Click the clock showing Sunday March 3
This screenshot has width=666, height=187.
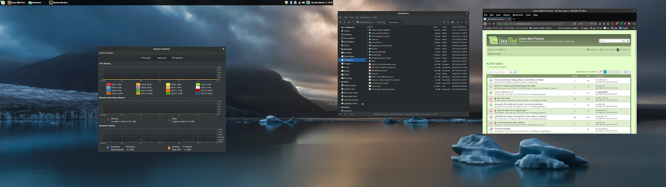pyautogui.click(x=322, y=2)
